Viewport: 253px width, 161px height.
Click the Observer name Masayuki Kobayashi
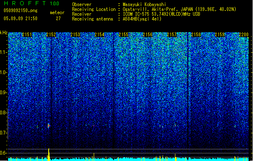(144, 4)
